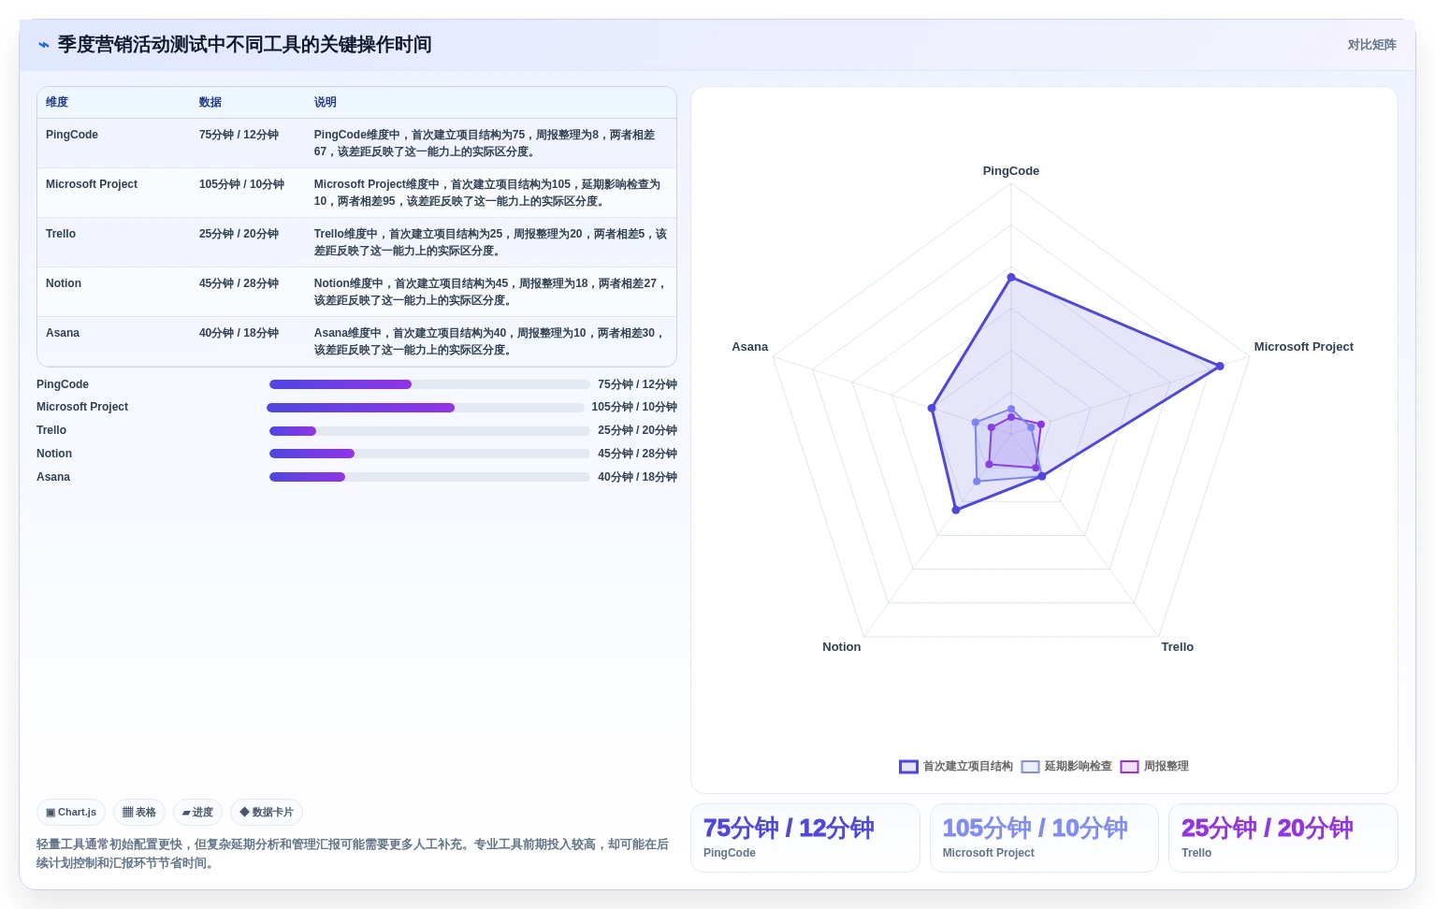Toggle the 首次建立项目结构 legend swatch
Viewport: 1435px width, 909px height.
pos(908,767)
